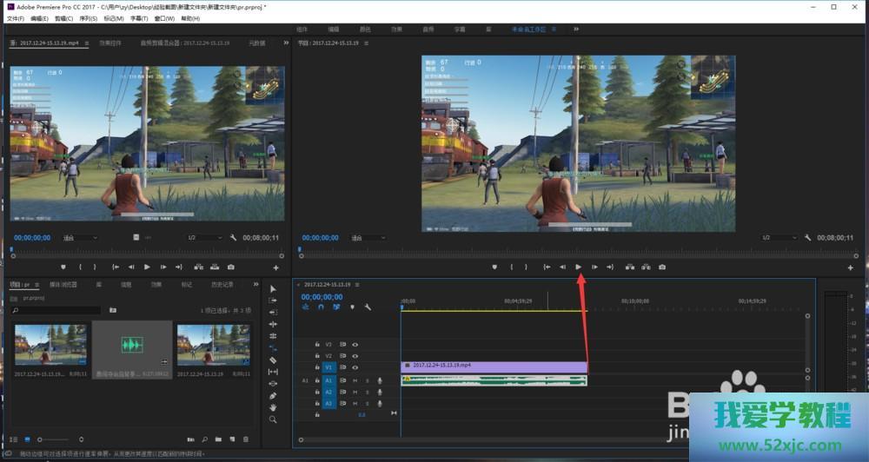The height and width of the screenshot is (462, 869).
Task: Open Source monitor zoom level 适合 dropdown
Action: [x=80, y=237]
